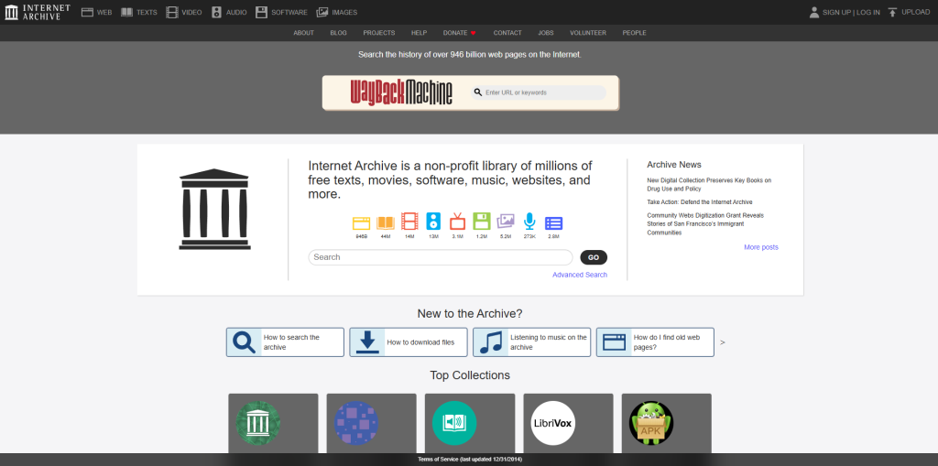Screen dimensions: 938x466
Task: Click the red film strip movies icon
Action: 409,222
